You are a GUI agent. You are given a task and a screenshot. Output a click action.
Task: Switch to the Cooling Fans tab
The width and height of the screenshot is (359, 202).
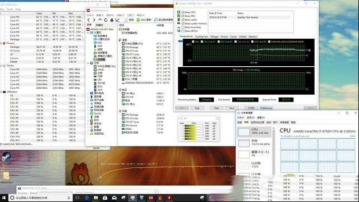201,36
